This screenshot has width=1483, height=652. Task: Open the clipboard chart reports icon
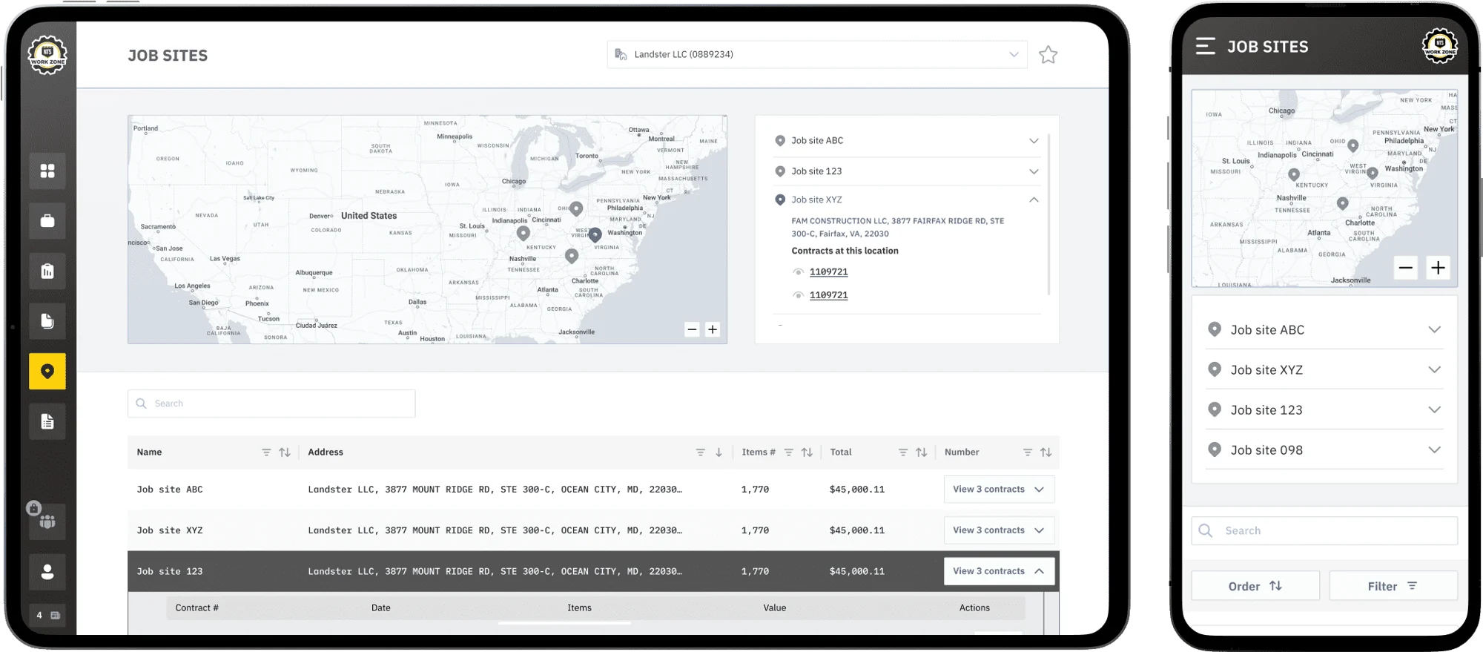(47, 271)
